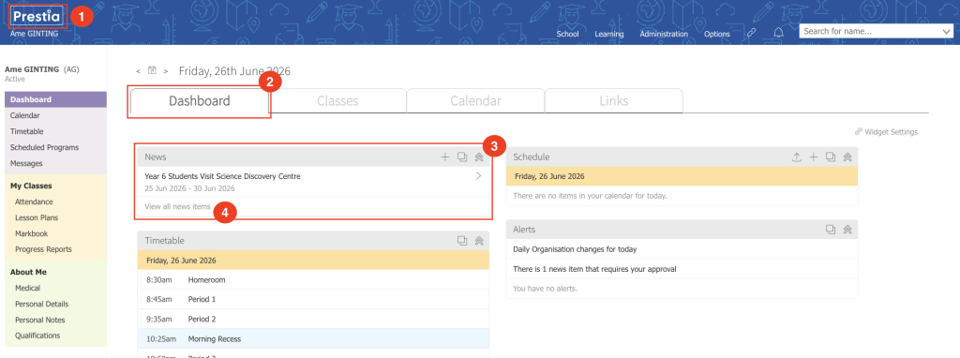Click the Search for name field

(869, 32)
